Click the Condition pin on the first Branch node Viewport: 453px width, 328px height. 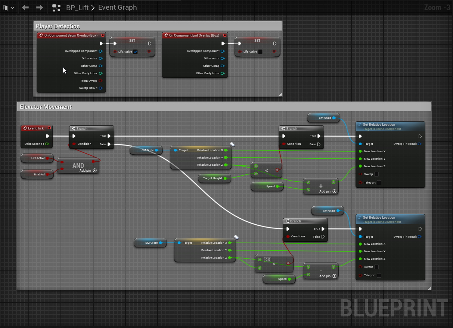pos(74,144)
